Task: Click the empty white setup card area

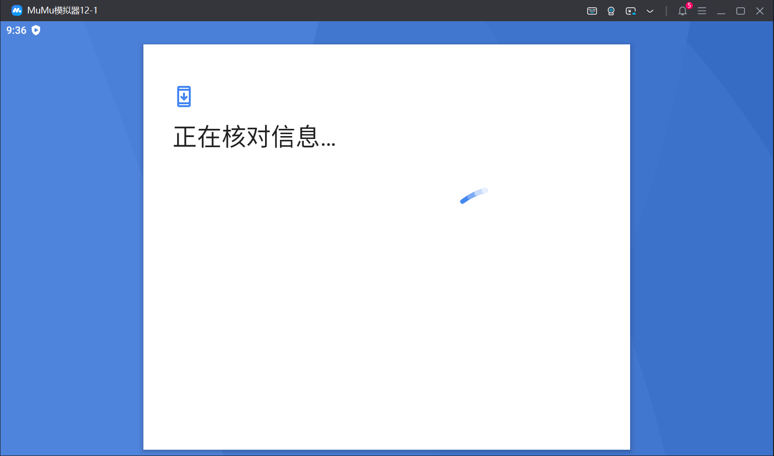Action: [386, 314]
